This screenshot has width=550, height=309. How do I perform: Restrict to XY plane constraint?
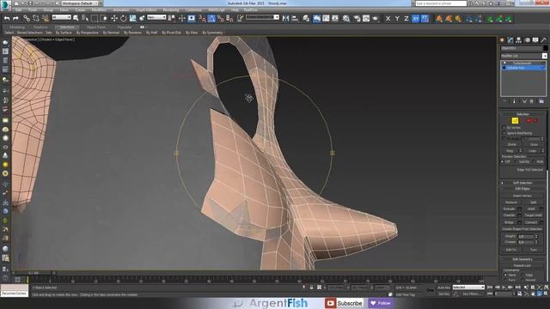[416, 18]
